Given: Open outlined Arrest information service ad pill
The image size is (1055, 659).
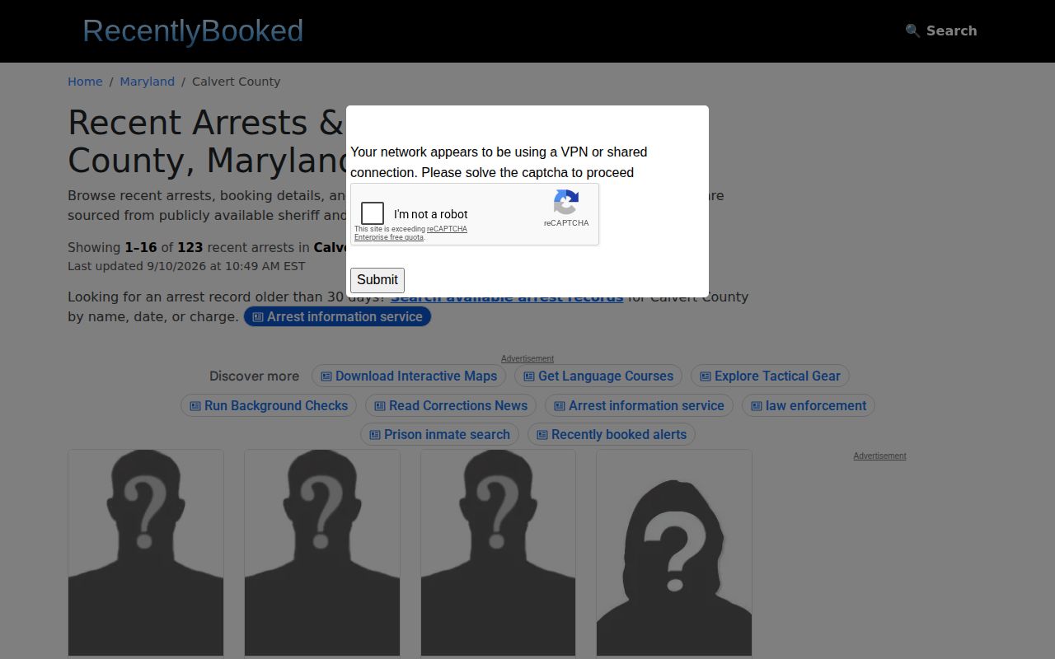Looking at the screenshot, I should tap(639, 405).
